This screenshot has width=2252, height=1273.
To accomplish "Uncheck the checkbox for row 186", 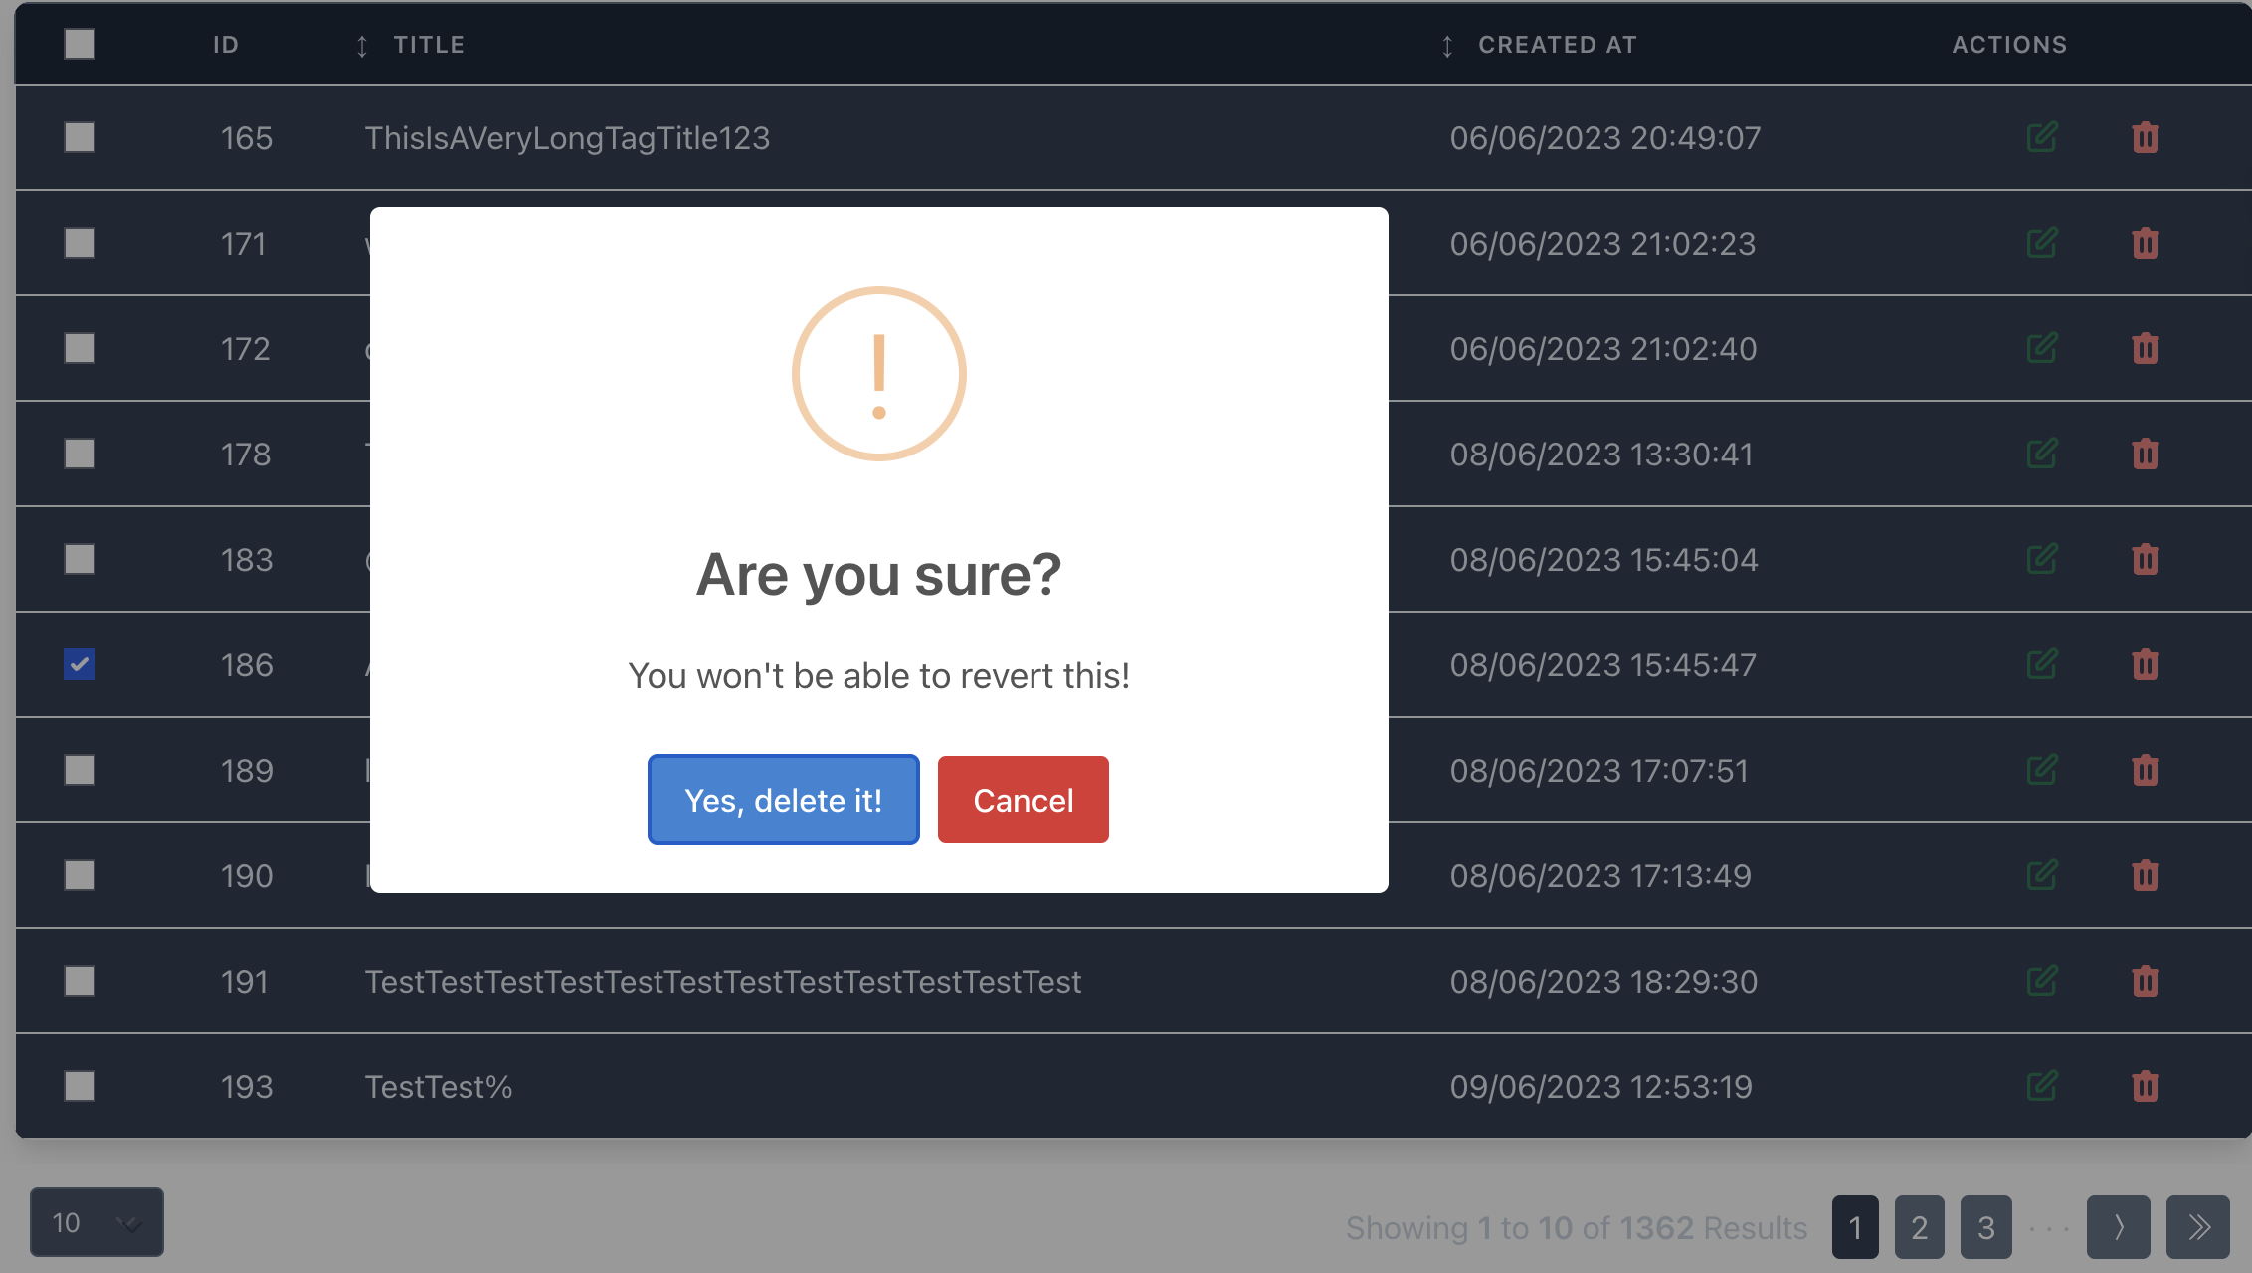I will (80, 664).
